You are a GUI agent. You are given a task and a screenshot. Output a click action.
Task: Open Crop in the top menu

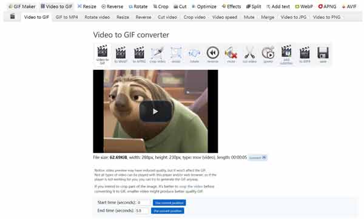[161, 7]
